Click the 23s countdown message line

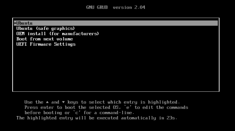[x=97, y=118]
